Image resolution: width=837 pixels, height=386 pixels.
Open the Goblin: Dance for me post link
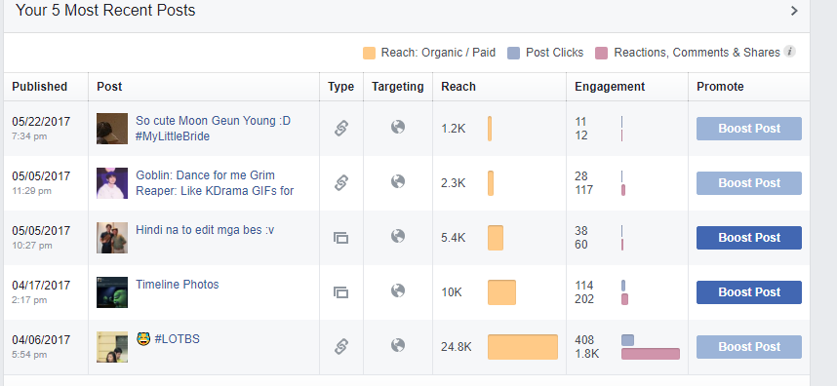(x=215, y=183)
